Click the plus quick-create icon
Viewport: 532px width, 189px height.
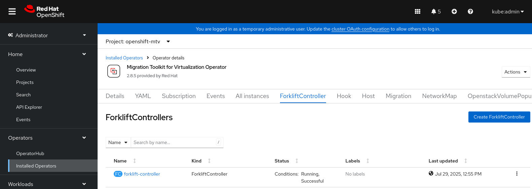pos(454,11)
